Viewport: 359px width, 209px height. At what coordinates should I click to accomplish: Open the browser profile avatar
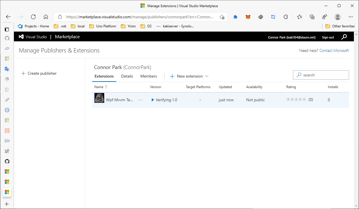pos(338,17)
